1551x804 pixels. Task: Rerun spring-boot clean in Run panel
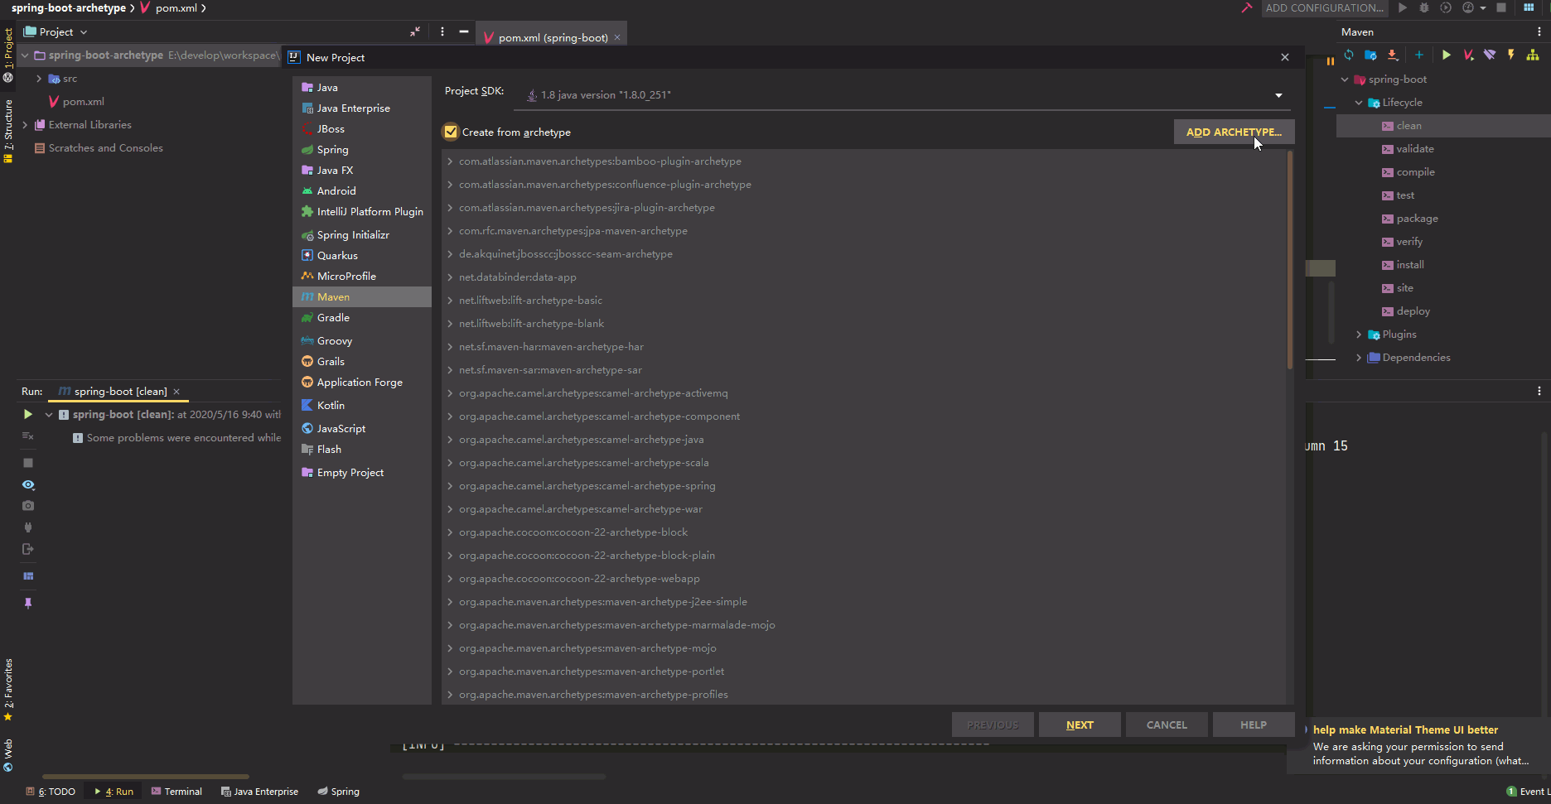(x=28, y=414)
